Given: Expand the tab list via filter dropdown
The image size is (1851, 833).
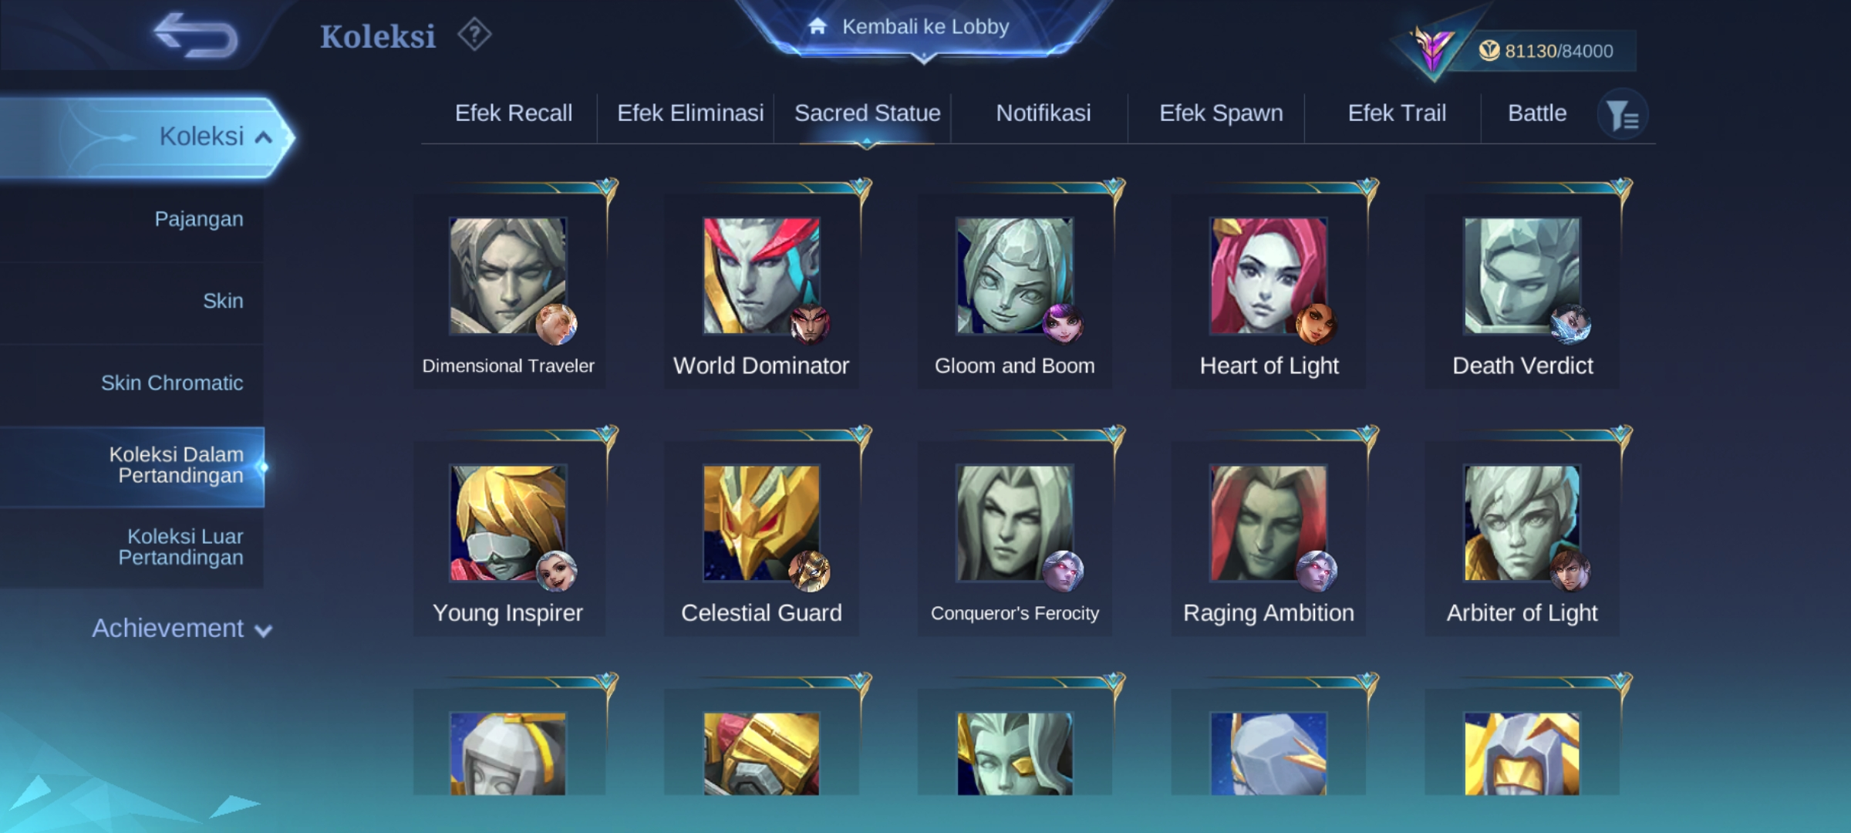Looking at the screenshot, I should pos(1623,116).
